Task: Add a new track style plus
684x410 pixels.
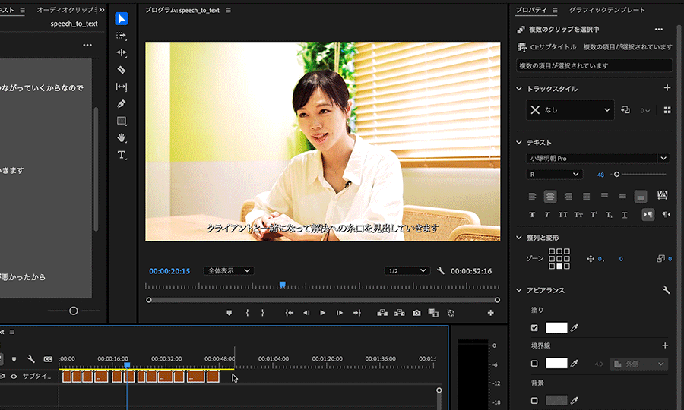Action: coord(667,88)
